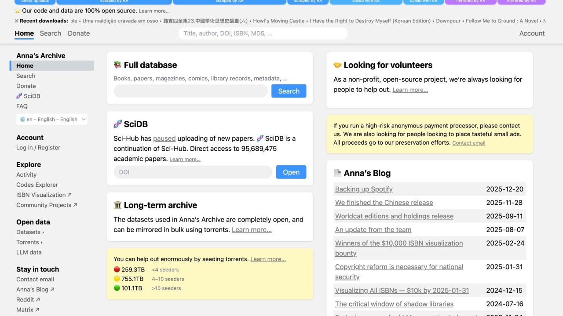Click the top search bar for title or author
563x316 pixels.
(263, 33)
